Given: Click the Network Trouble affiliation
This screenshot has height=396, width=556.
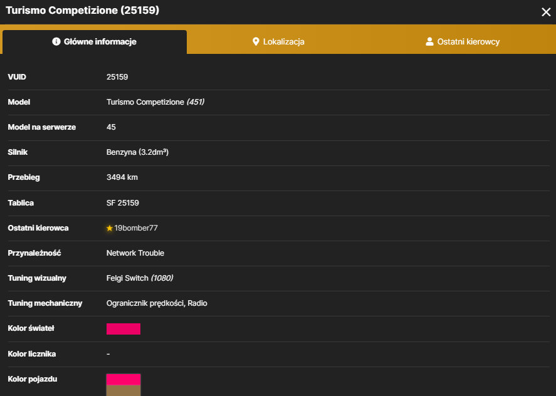Looking at the screenshot, I should [x=135, y=253].
